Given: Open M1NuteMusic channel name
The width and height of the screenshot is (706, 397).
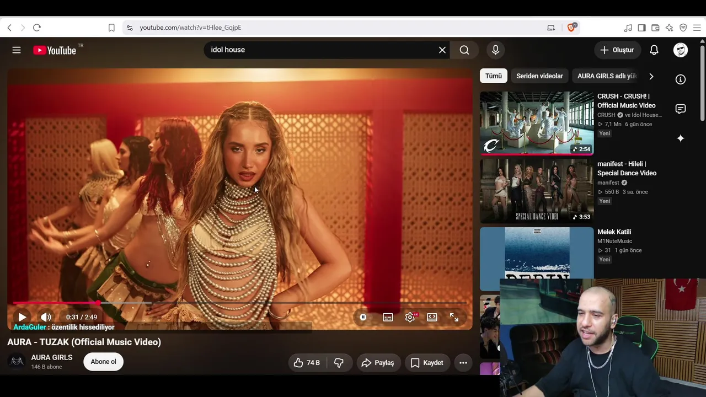Looking at the screenshot, I should 614,242.
